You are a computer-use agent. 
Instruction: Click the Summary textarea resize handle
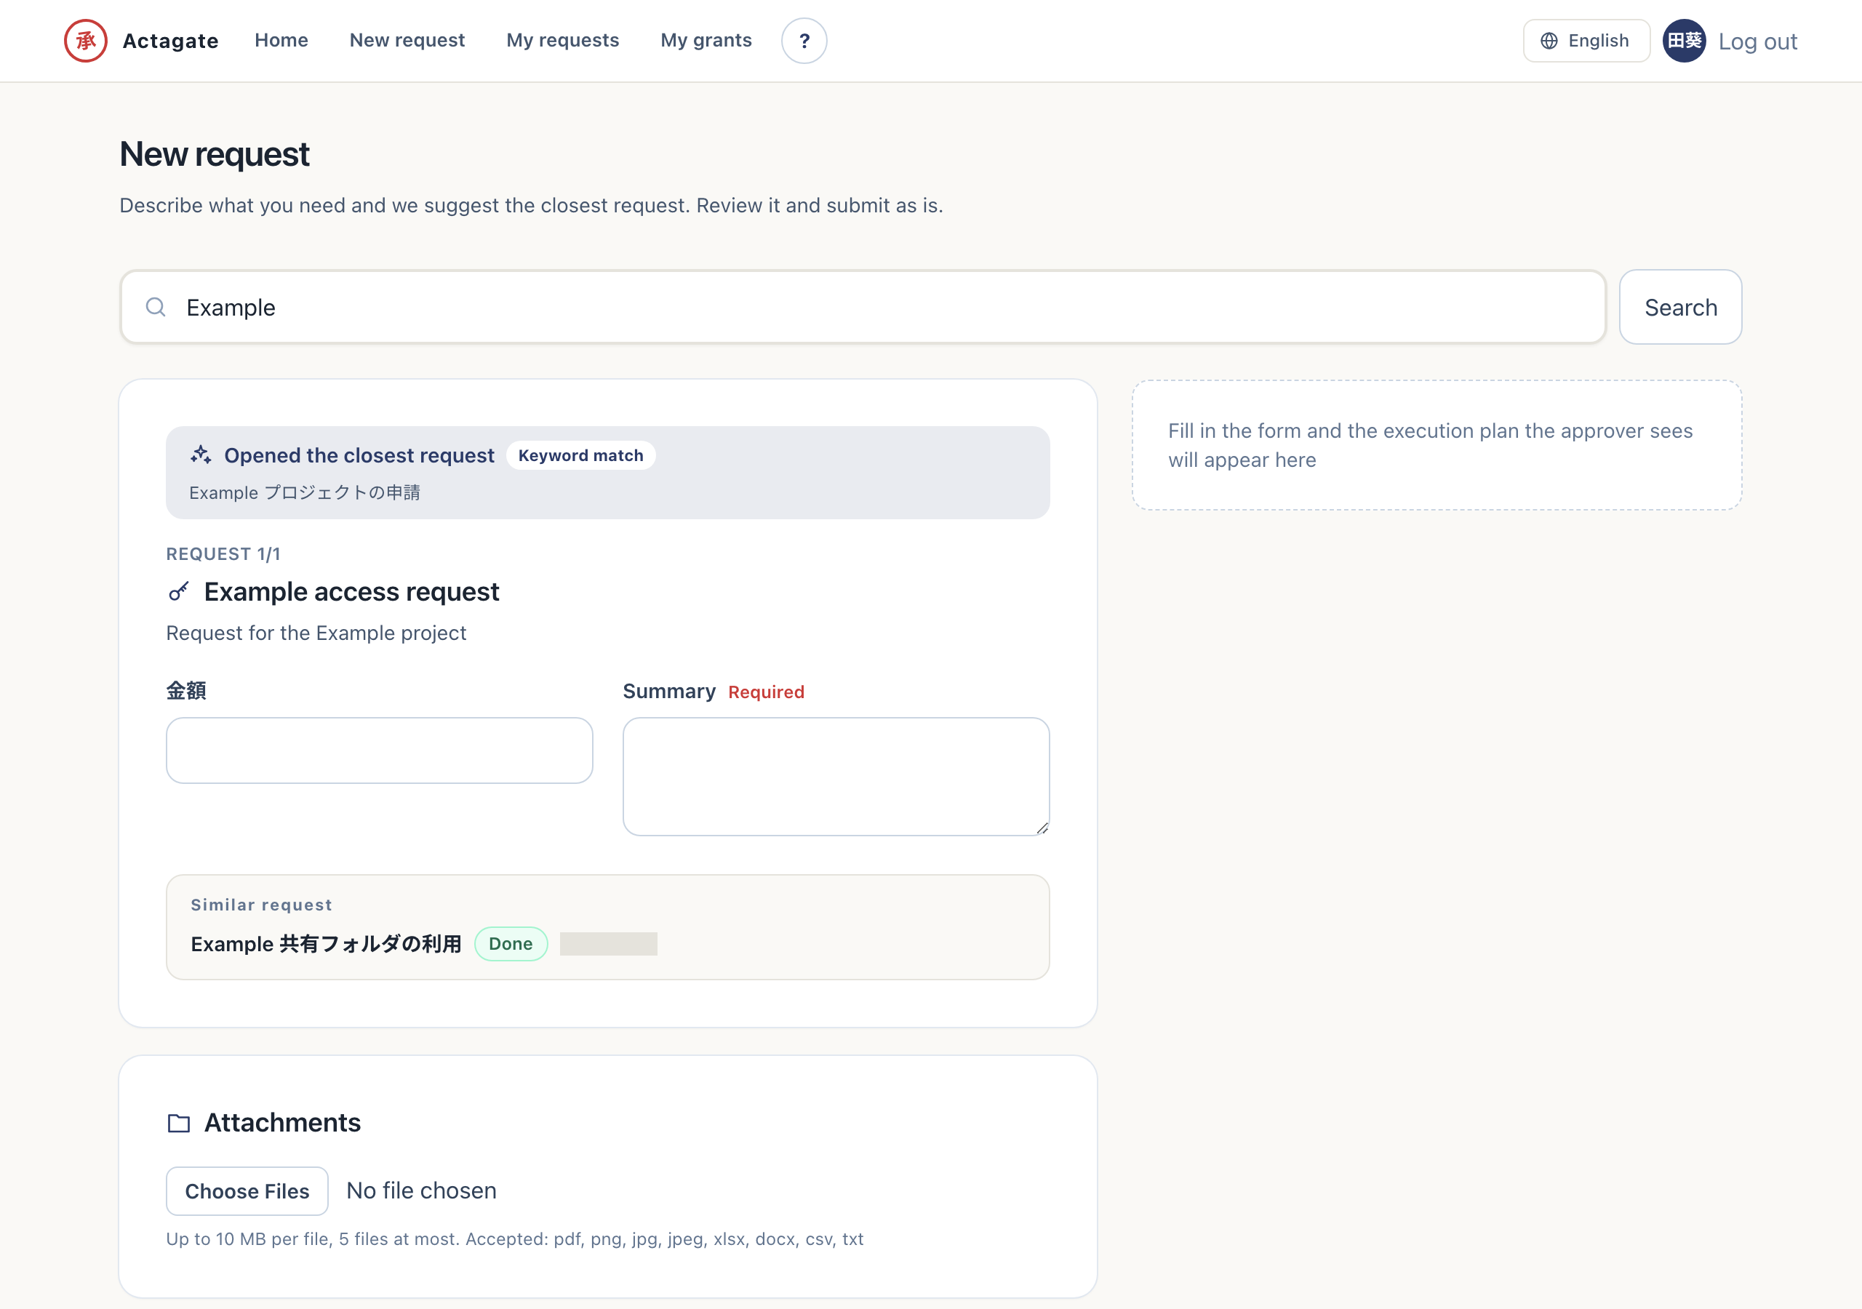click(1042, 828)
